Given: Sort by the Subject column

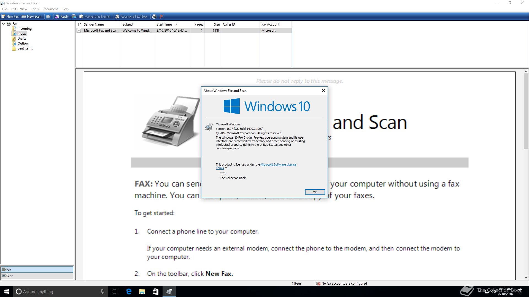Looking at the screenshot, I should pyautogui.click(x=138, y=24).
